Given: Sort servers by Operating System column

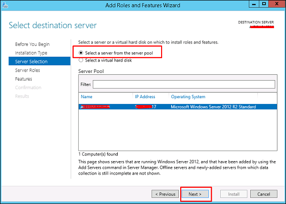Looking at the screenshot, I should [x=188, y=97].
